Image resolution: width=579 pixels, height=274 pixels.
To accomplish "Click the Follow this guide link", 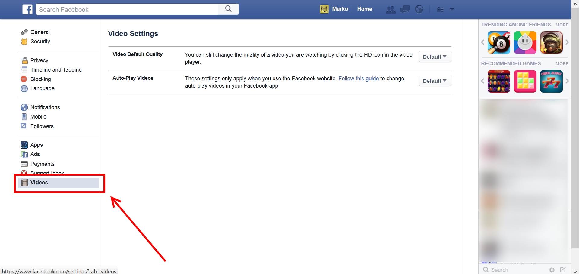I will [x=358, y=79].
